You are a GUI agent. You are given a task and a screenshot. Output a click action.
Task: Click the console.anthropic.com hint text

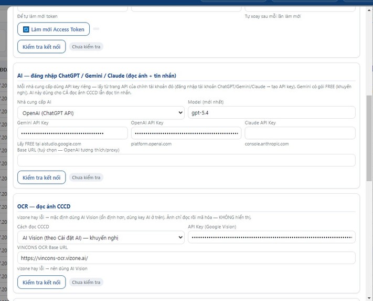click(267, 144)
